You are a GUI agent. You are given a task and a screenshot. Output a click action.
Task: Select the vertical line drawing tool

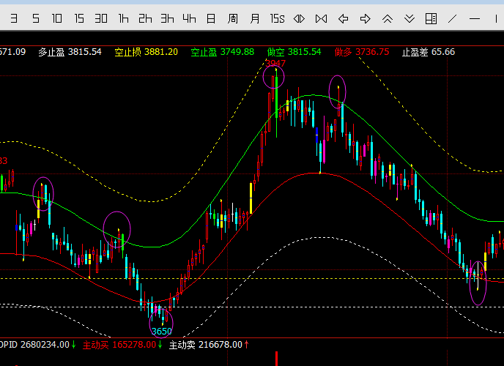[x=497, y=18]
